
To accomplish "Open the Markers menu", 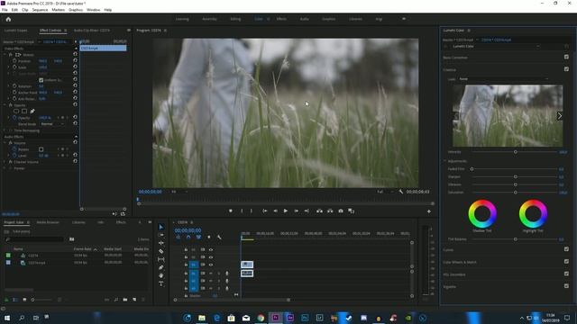I will point(58,10).
